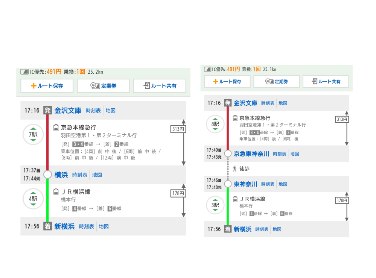Click ルート共有 button in right route panel
Screen dimensions: 376x278
point(326,82)
